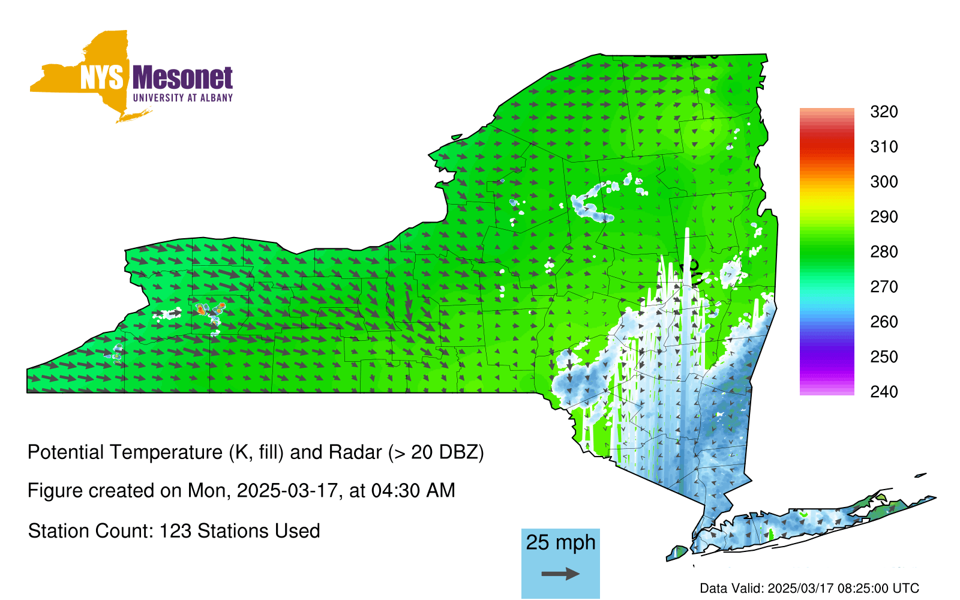Viewport: 960px width, 600px height.
Task: Click the purple Mesonet wordmark
Action: tap(182, 79)
